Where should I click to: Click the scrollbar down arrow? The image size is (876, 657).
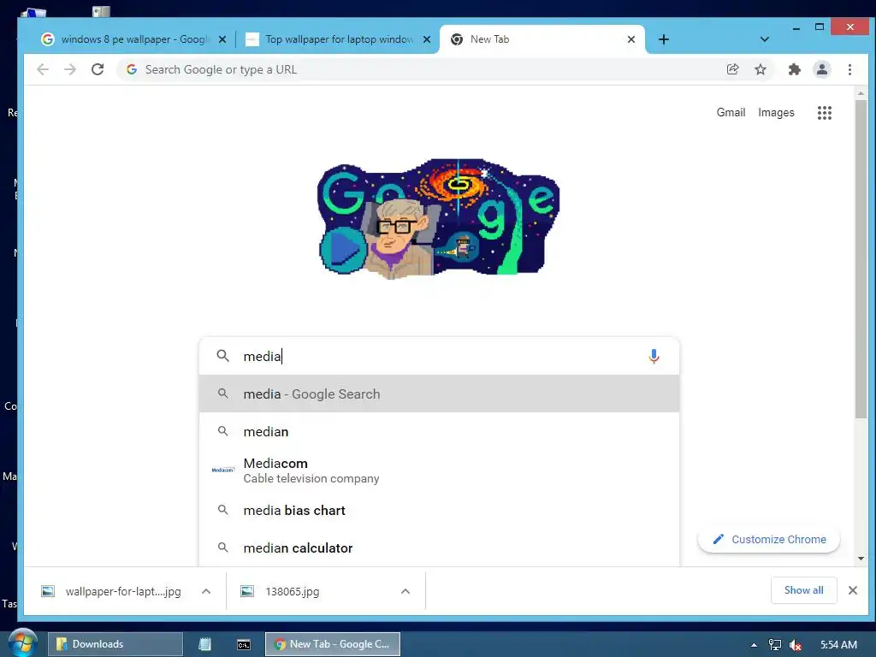pyautogui.click(x=861, y=558)
